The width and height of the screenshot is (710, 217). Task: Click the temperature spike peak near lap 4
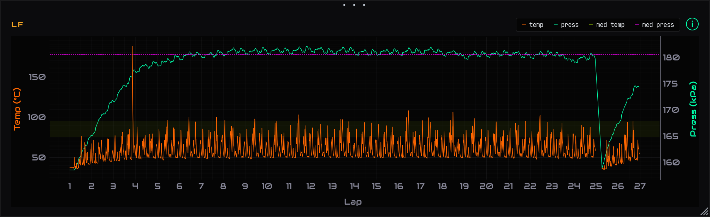pyautogui.click(x=132, y=47)
